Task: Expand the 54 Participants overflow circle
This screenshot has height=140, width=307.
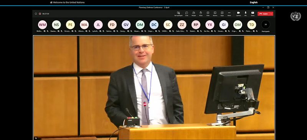Action: tap(266, 25)
